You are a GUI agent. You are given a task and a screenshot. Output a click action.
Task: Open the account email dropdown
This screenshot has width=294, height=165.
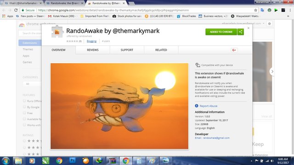(243, 23)
